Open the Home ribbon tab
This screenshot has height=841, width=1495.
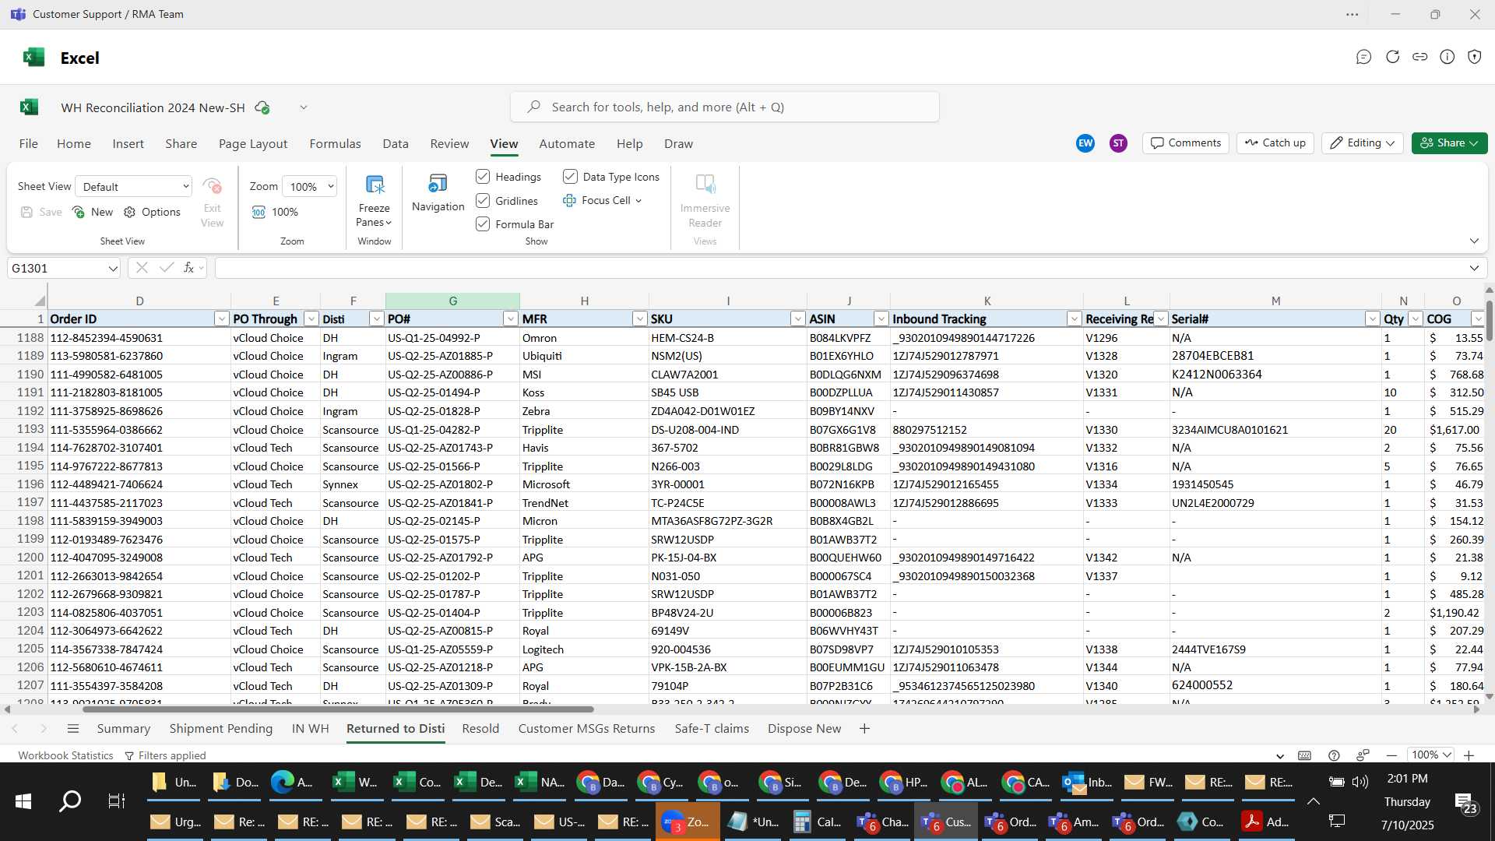pyautogui.click(x=74, y=144)
